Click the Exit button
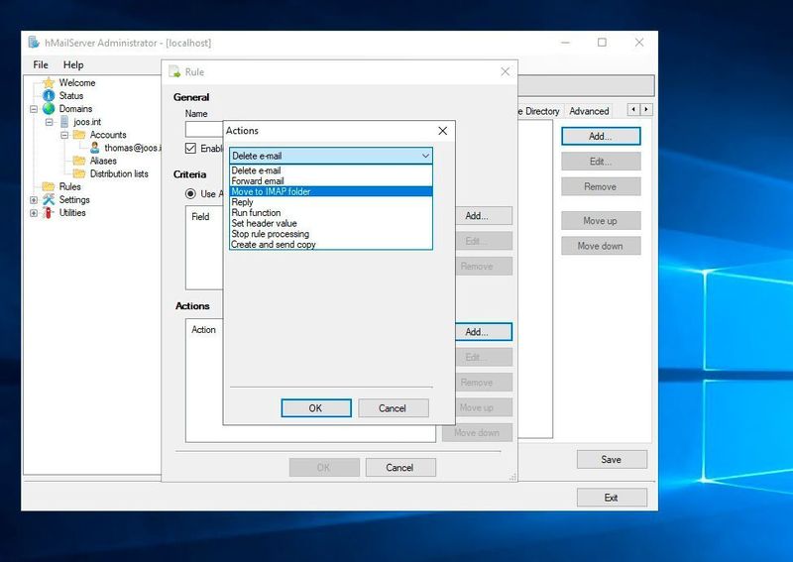This screenshot has height=562, width=793. 612,498
